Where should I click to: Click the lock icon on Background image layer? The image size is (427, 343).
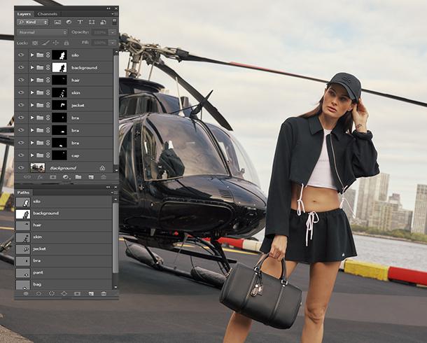click(102, 168)
